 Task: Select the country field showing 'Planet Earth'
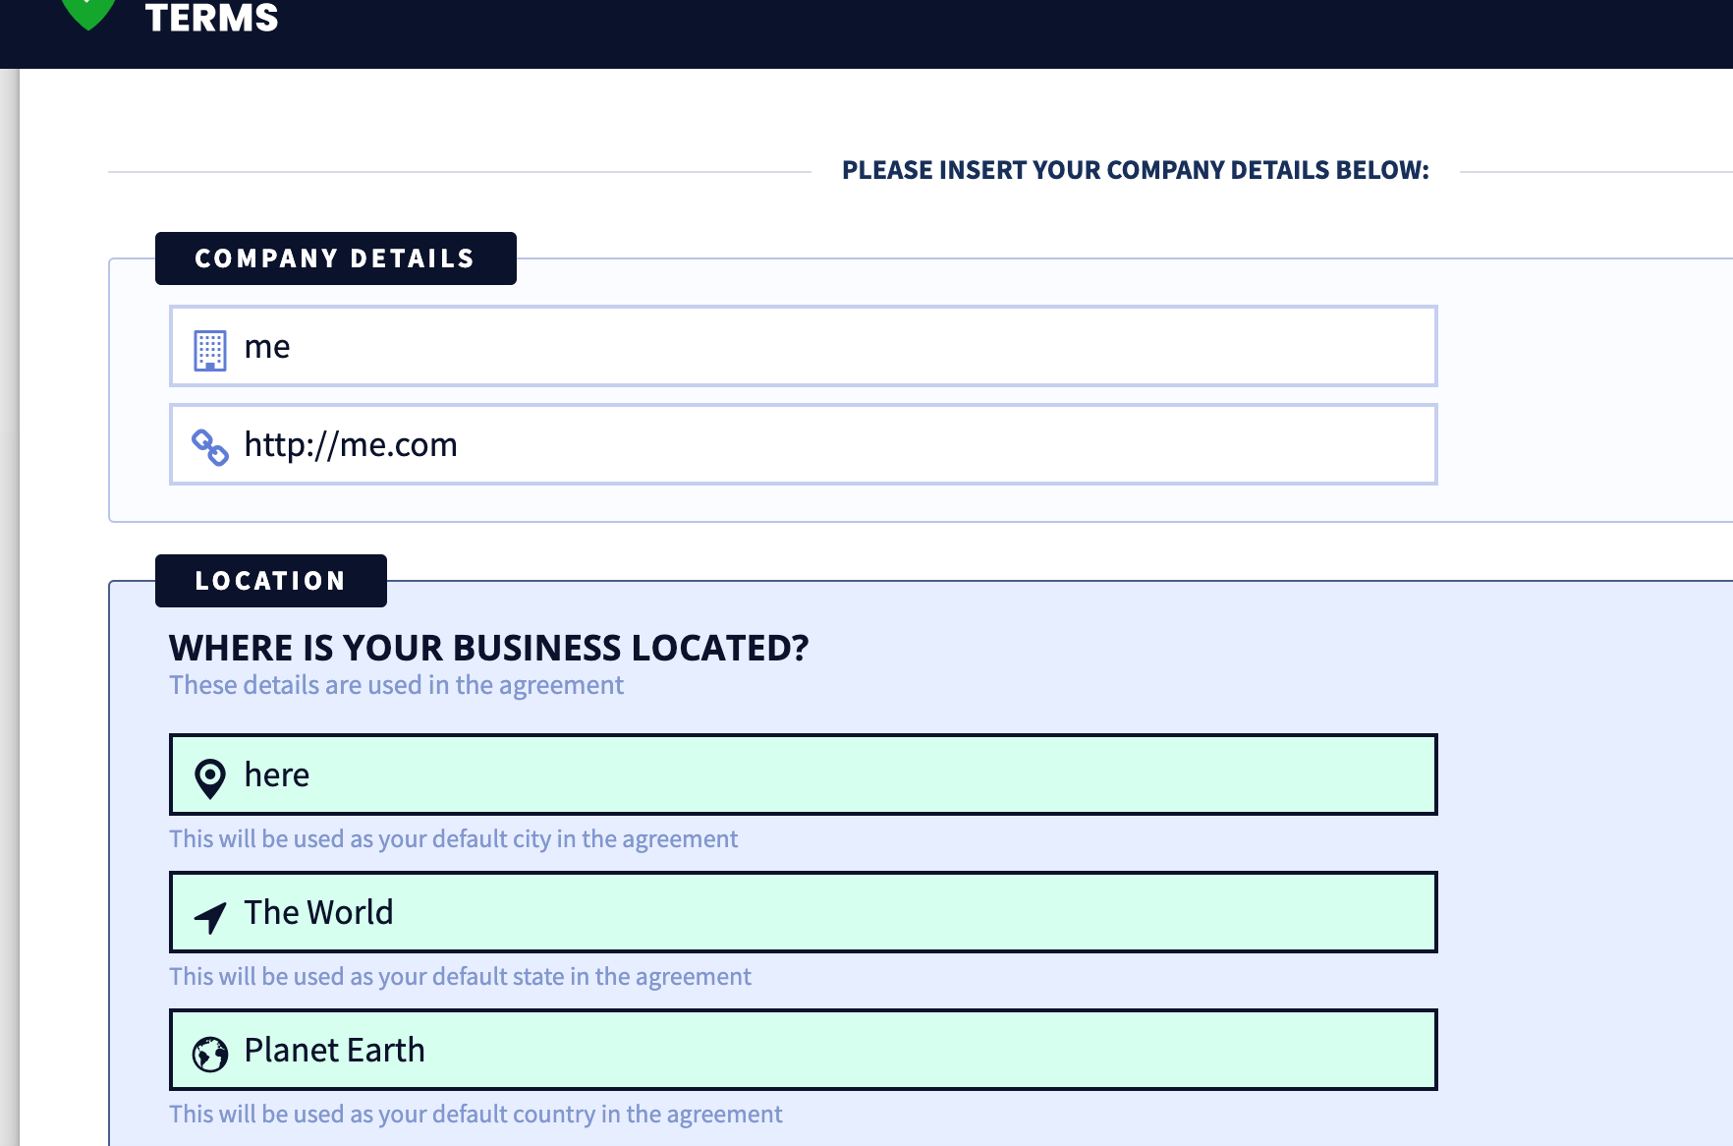(803, 1050)
